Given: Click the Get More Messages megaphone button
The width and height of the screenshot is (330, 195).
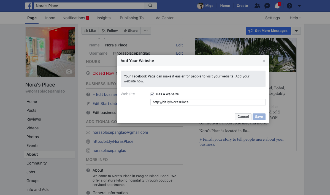Looking at the screenshot, I should (268, 30).
